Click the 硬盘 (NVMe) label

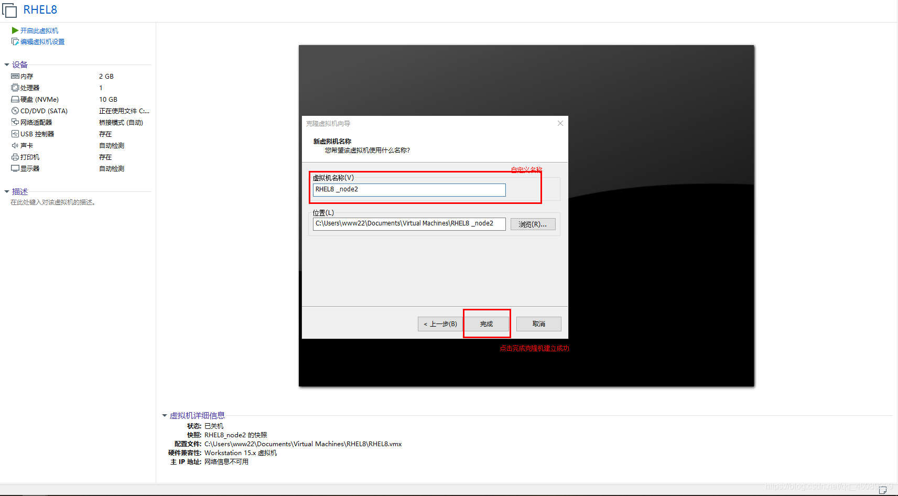point(39,99)
